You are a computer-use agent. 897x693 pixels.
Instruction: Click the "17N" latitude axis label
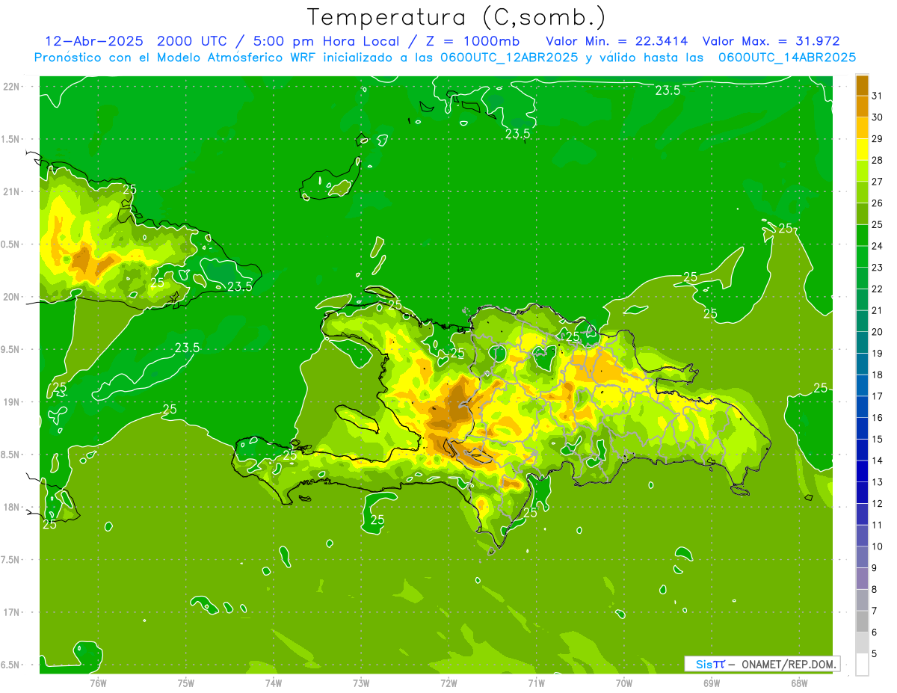pyautogui.click(x=11, y=612)
